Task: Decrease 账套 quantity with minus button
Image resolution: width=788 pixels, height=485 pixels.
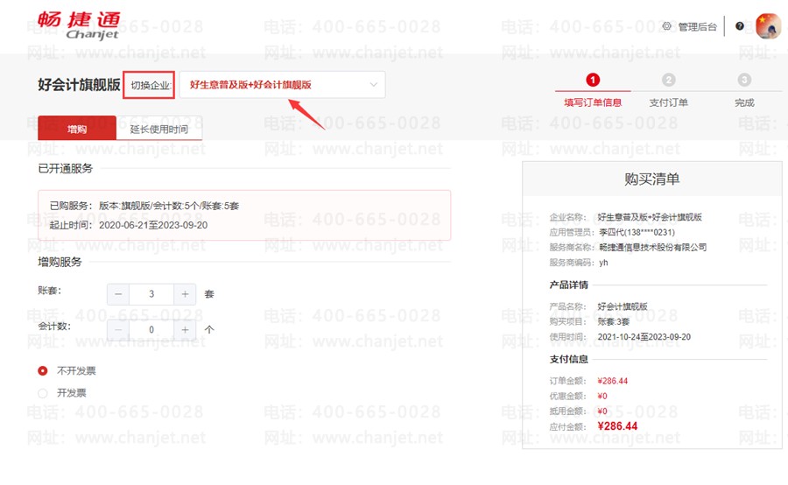Action: point(118,294)
